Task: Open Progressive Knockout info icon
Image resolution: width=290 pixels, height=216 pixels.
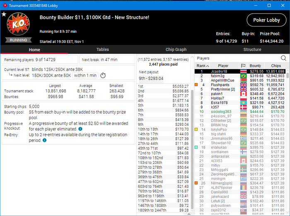Action: (80, 129)
